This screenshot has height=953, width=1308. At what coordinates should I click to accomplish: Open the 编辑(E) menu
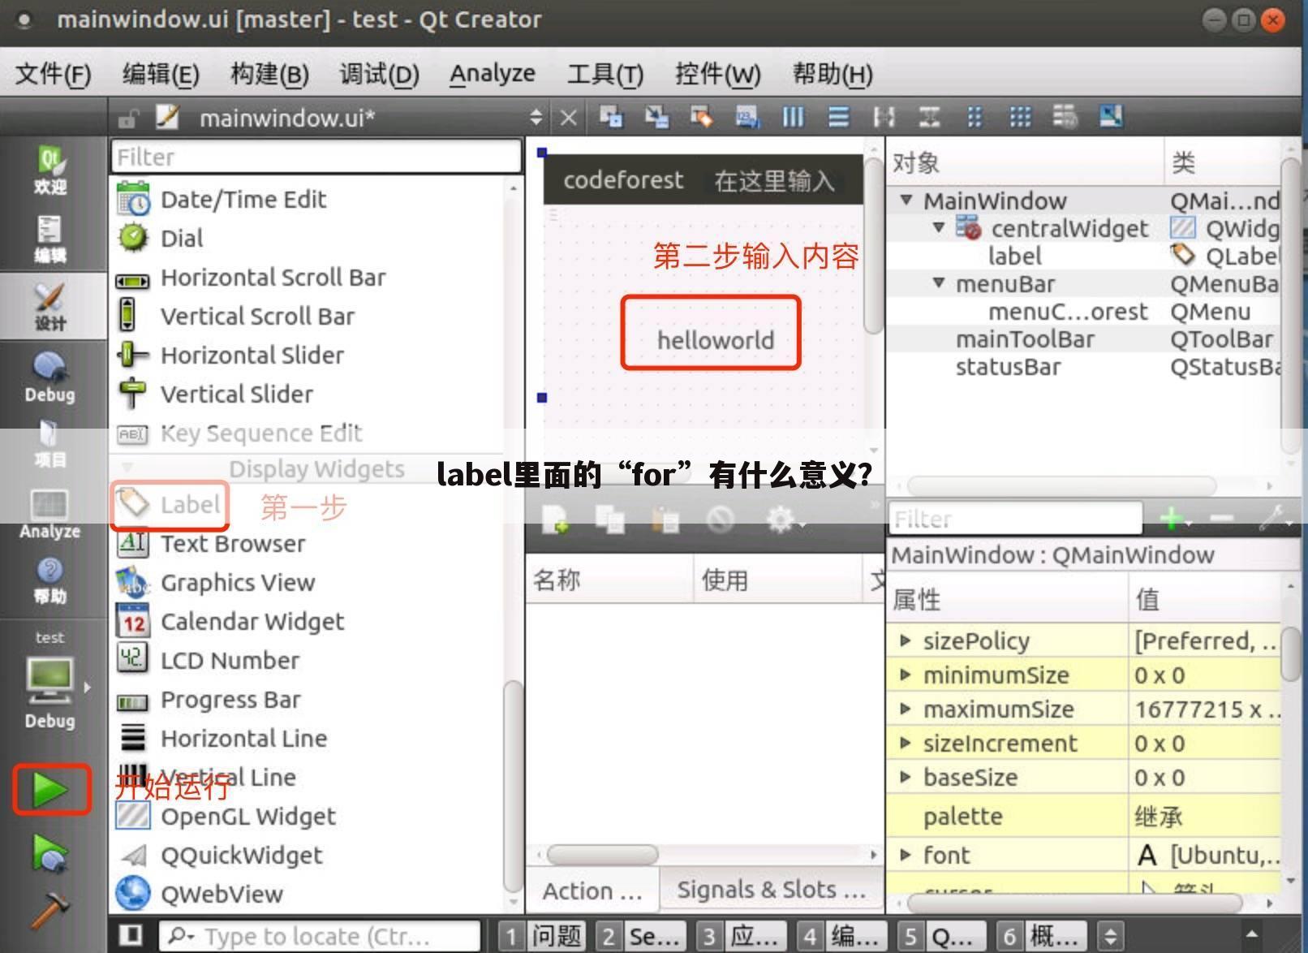[161, 74]
